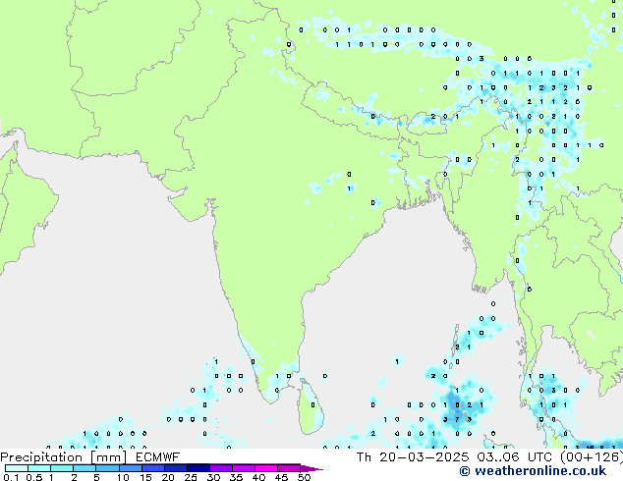Viewport: 623px width, 481px height.
Task: Pick the 0.1–0.5 mm legend color swatch
Action: (x=17, y=468)
